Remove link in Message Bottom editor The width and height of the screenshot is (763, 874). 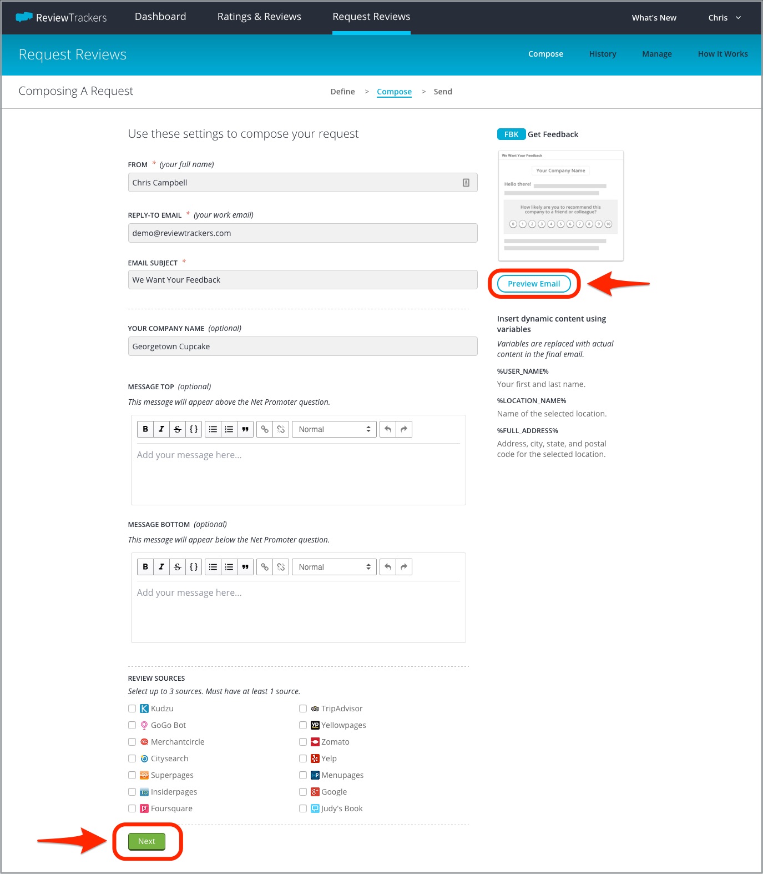[x=281, y=567]
